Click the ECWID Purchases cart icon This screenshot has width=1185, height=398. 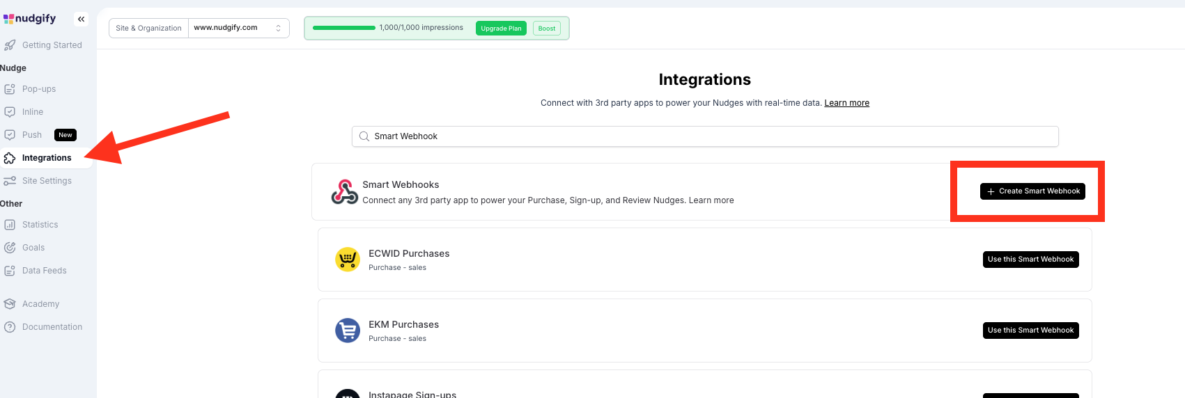pos(348,260)
